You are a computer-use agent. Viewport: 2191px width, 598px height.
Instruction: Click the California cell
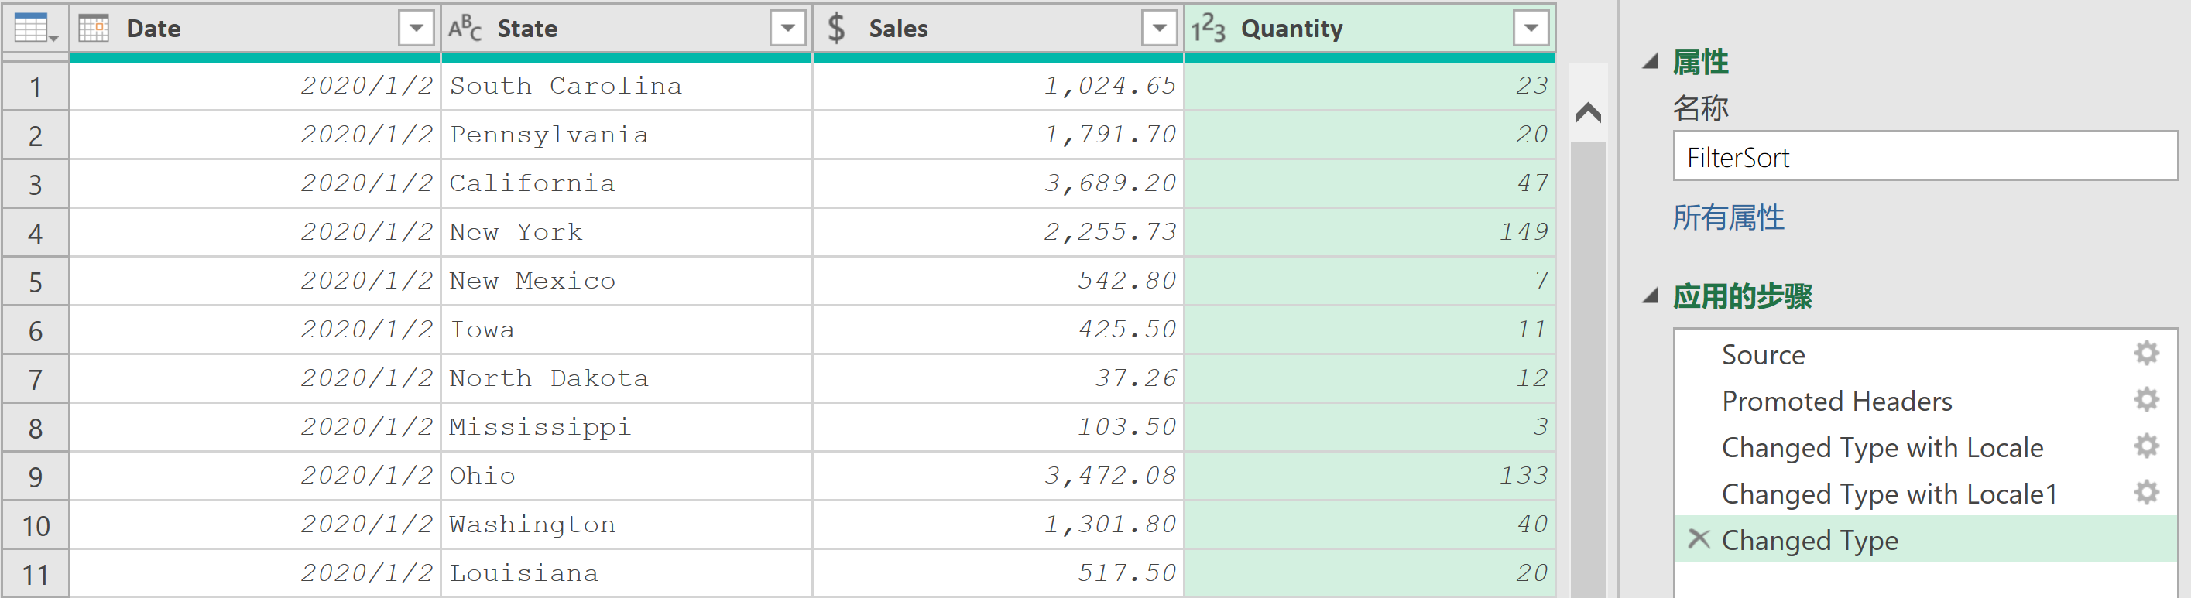[626, 183]
